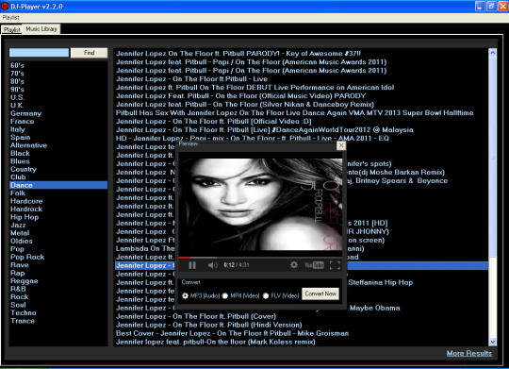509x369 pixels.
Task: Click the Convert Now button
Action: click(320, 294)
